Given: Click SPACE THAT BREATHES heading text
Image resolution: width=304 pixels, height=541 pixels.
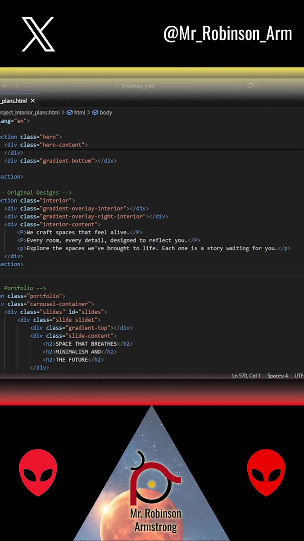Looking at the screenshot, I should (86, 344).
